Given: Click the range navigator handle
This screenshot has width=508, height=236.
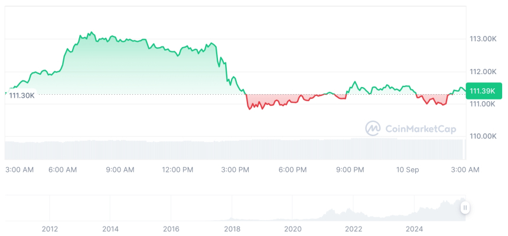Looking at the screenshot, I should pyautogui.click(x=465, y=207).
